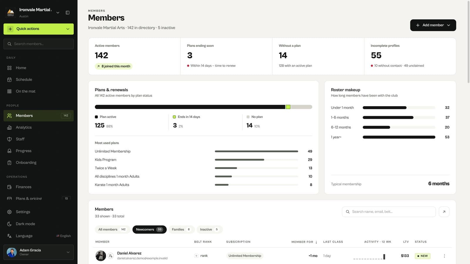This screenshot has height=264, width=470.
Task: Expand Adam Gracia account menu
Action: [x=38, y=252]
